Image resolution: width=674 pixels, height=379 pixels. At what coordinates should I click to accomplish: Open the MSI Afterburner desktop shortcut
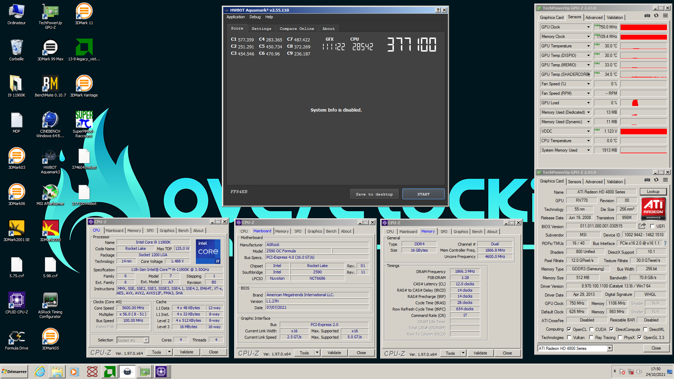(x=50, y=195)
